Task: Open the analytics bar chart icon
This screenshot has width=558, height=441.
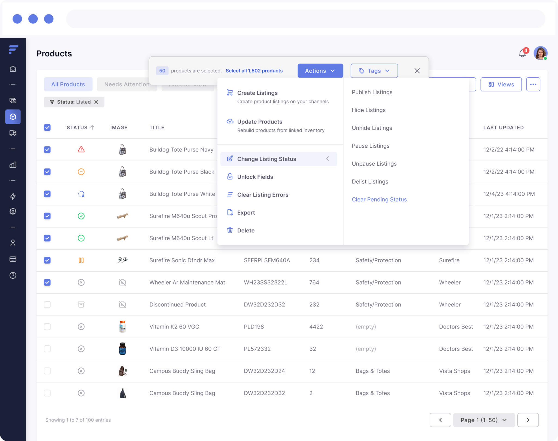Action: (13, 165)
